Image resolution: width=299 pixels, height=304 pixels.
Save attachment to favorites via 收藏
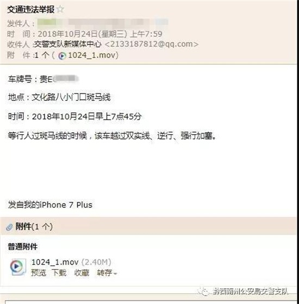click(x=82, y=273)
